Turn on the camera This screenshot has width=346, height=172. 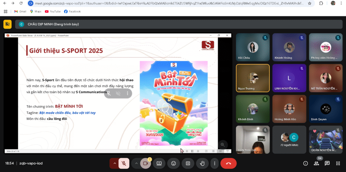click(146, 163)
